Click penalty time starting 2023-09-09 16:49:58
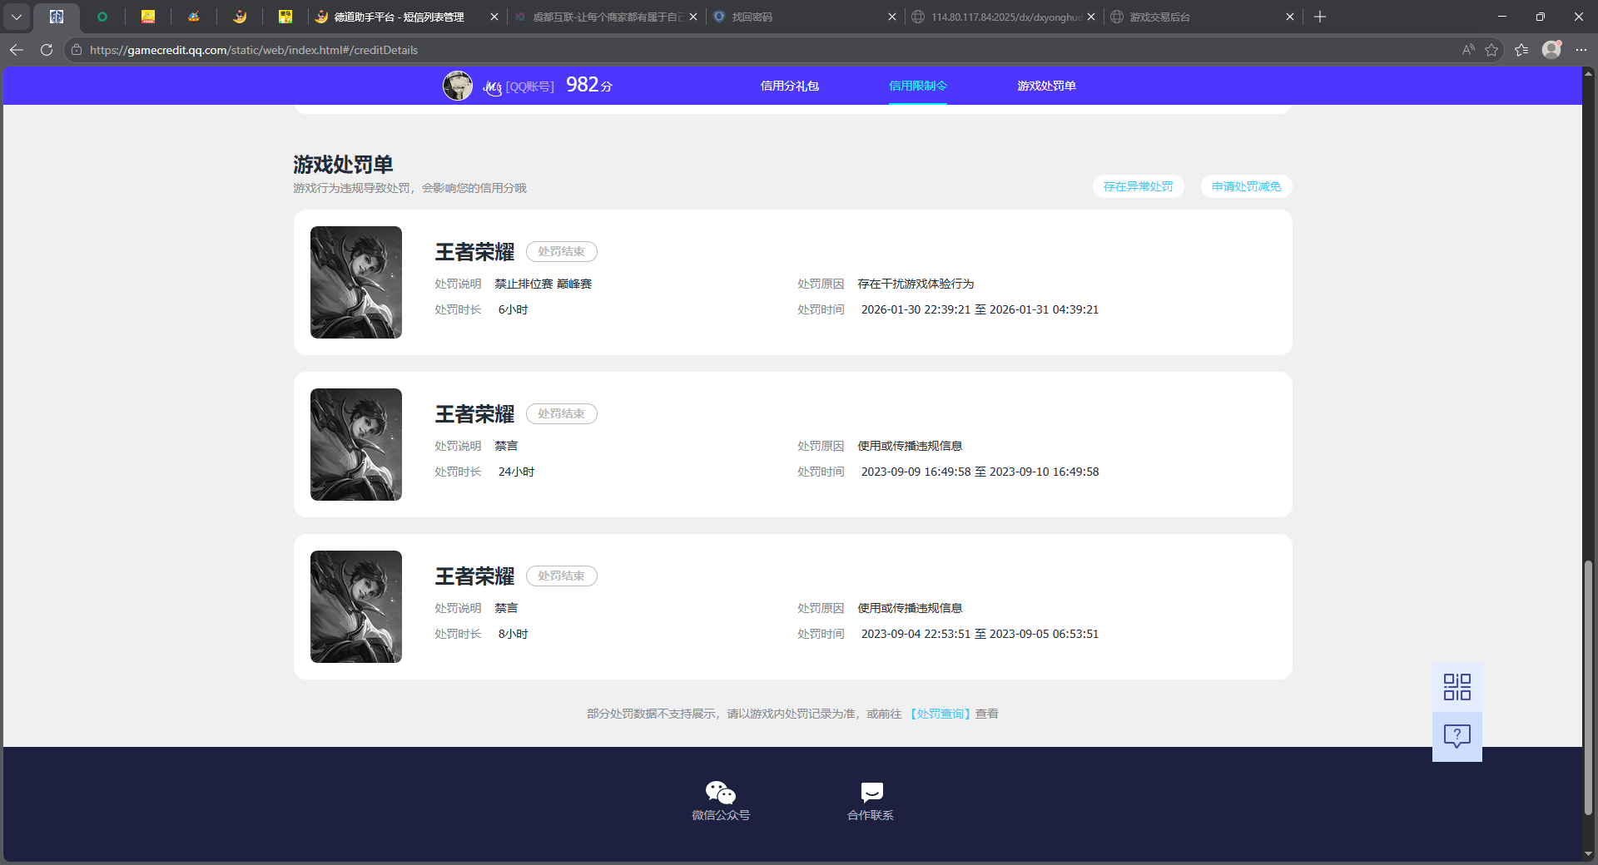1598x865 pixels. coord(980,472)
